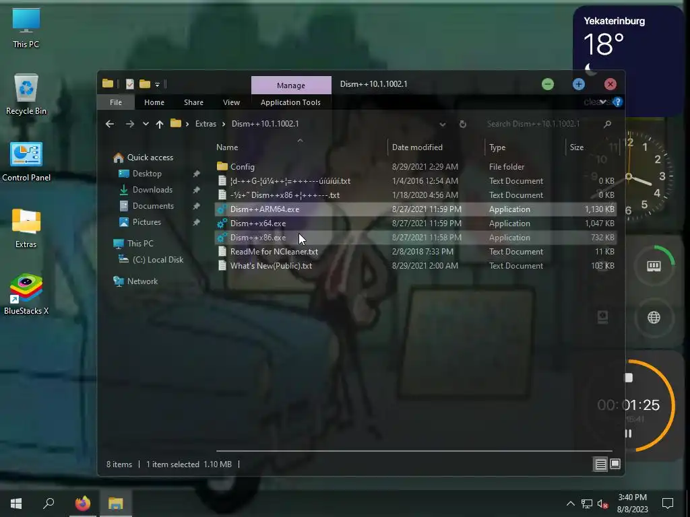Screen dimensions: 690x517
Task: Click File Explorer taskbar icon
Action: [x=116, y=504]
